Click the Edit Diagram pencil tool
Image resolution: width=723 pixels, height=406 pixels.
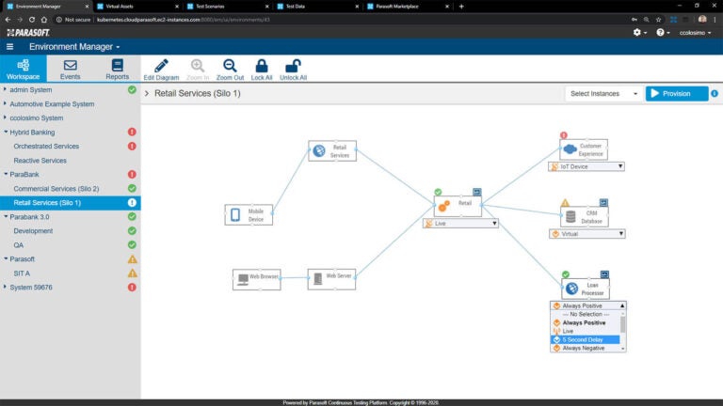click(161, 70)
